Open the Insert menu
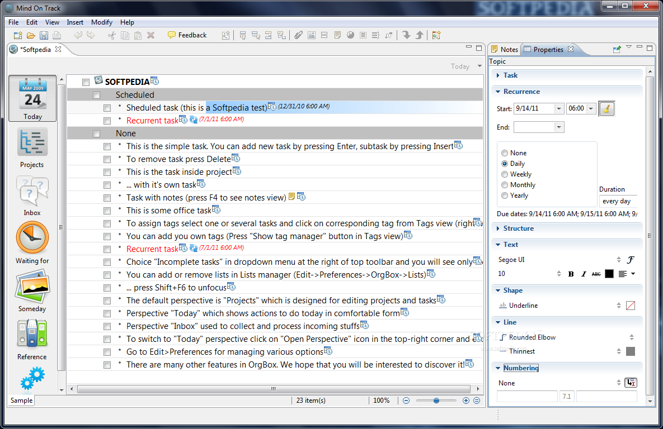Image resolution: width=663 pixels, height=429 pixels. [75, 22]
